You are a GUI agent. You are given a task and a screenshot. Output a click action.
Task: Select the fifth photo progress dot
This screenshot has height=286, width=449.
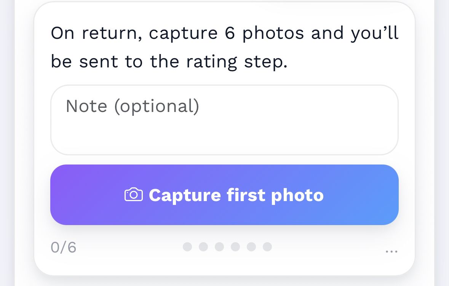pyautogui.click(x=251, y=247)
